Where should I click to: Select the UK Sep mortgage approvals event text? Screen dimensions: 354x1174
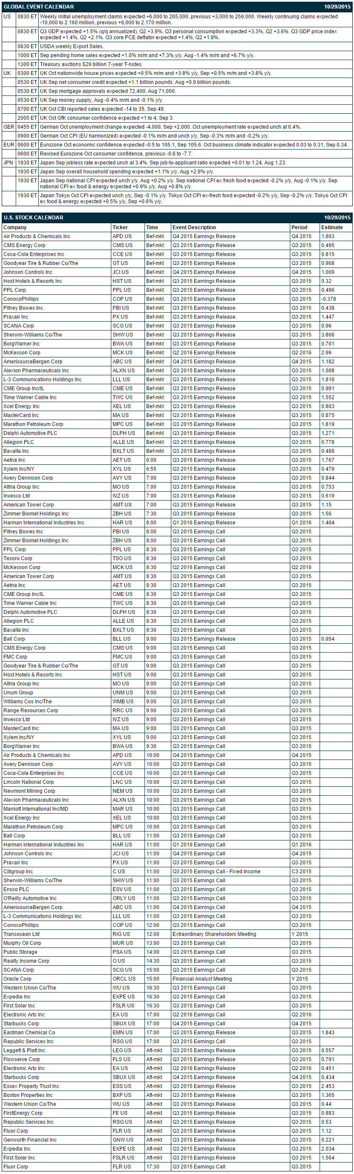[108, 91]
